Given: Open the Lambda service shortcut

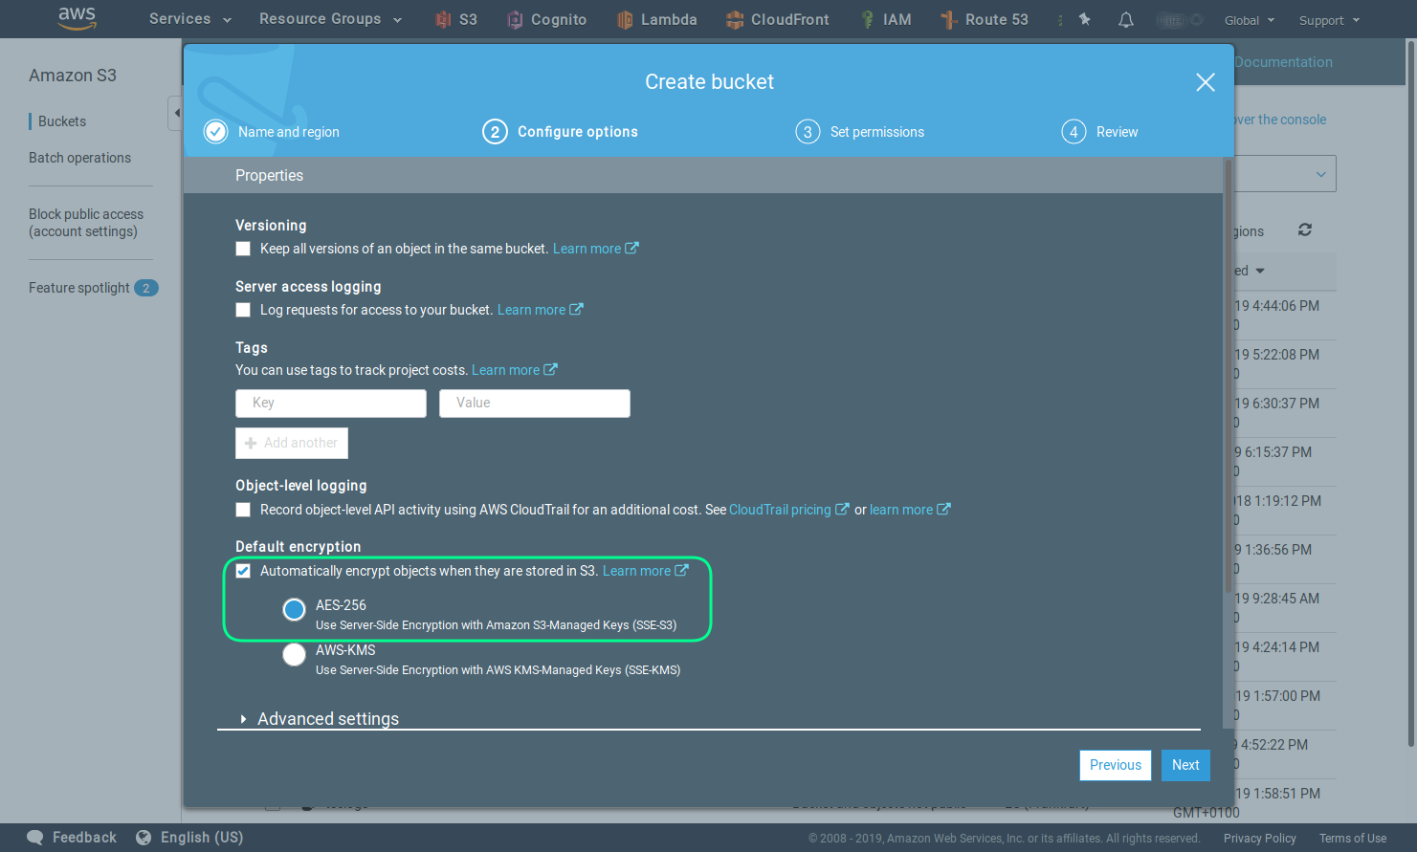Looking at the screenshot, I should (656, 19).
